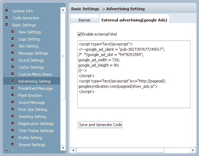199x156 pixels.
Task: Click the horizontal scrollbar thumb
Action: point(120,150)
